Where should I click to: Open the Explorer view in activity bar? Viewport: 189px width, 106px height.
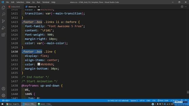pos(3,8)
